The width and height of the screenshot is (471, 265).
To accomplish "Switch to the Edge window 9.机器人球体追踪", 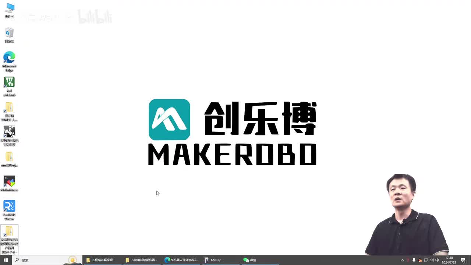I will tap(181, 260).
